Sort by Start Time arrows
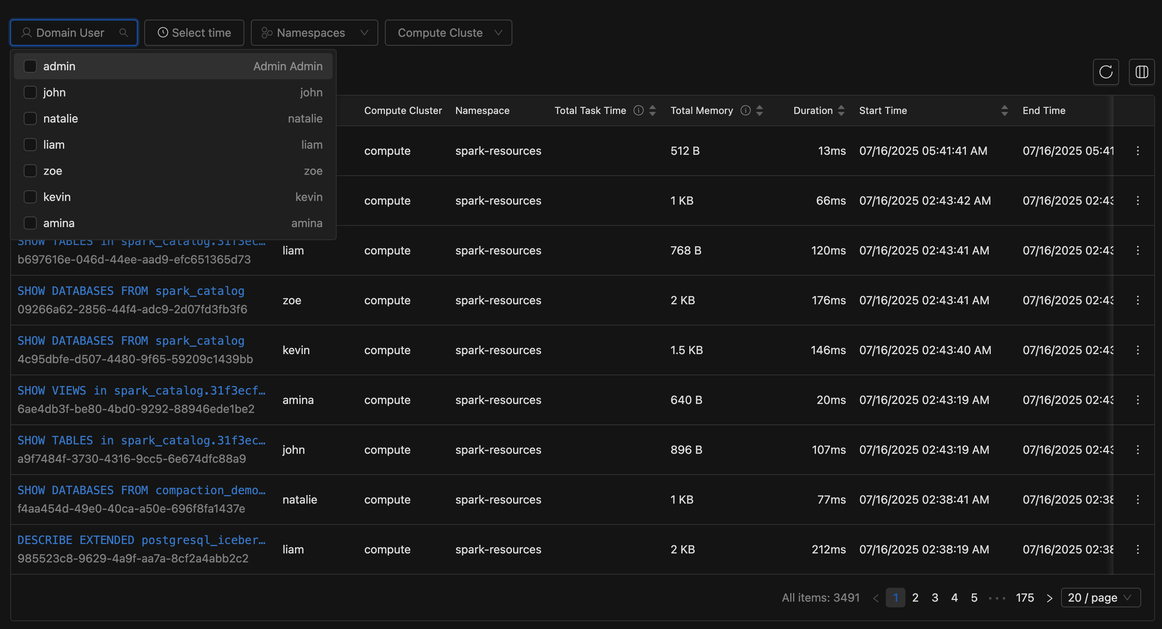This screenshot has height=629, width=1162. click(x=1005, y=110)
